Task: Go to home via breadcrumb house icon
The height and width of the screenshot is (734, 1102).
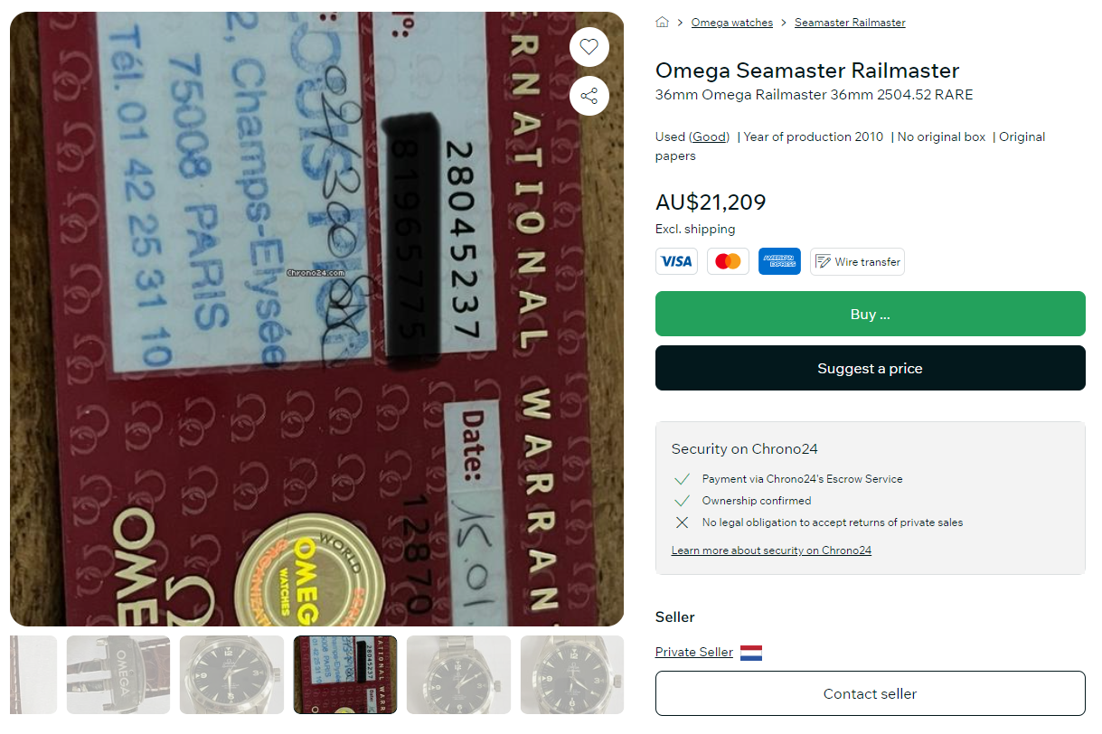Action: click(x=662, y=23)
